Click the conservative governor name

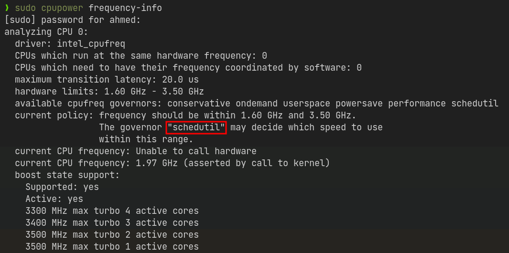point(199,104)
